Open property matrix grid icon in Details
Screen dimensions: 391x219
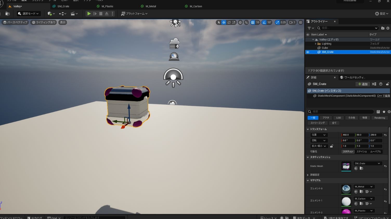(x=378, y=112)
